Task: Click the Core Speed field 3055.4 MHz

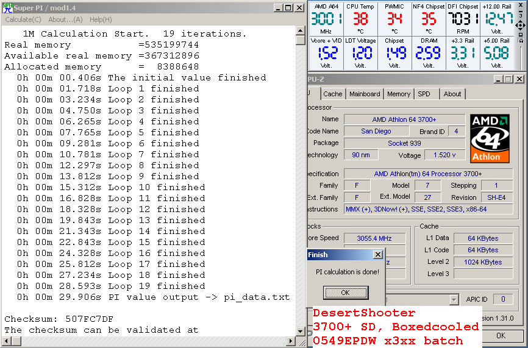Action: pos(374,238)
